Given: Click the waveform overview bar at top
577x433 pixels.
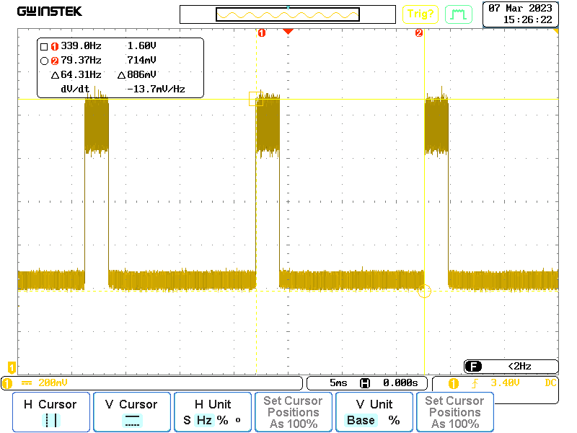Looking at the screenshot, I should (288, 14).
